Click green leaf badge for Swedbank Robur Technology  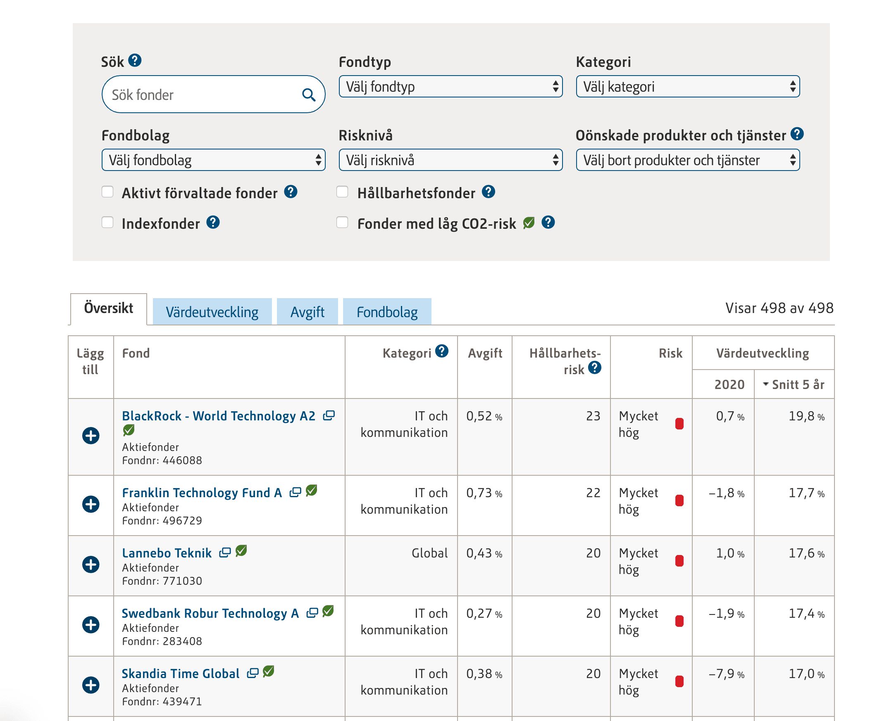click(x=328, y=611)
